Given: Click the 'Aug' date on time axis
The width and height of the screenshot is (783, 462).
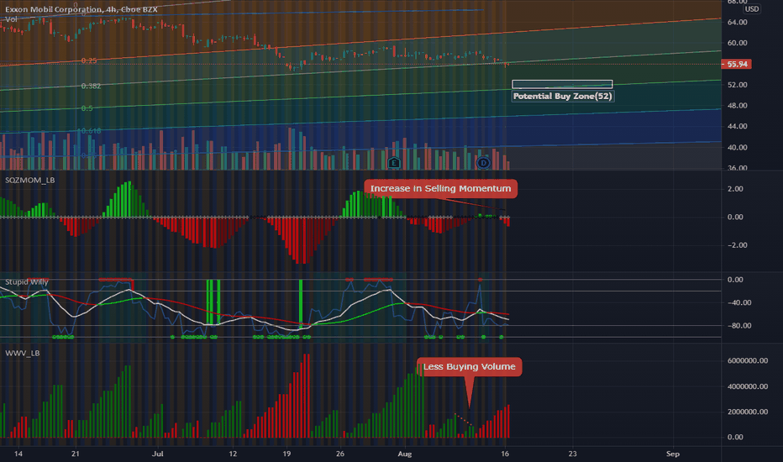Looking at the screenshot, I should [x=404, y=454].
